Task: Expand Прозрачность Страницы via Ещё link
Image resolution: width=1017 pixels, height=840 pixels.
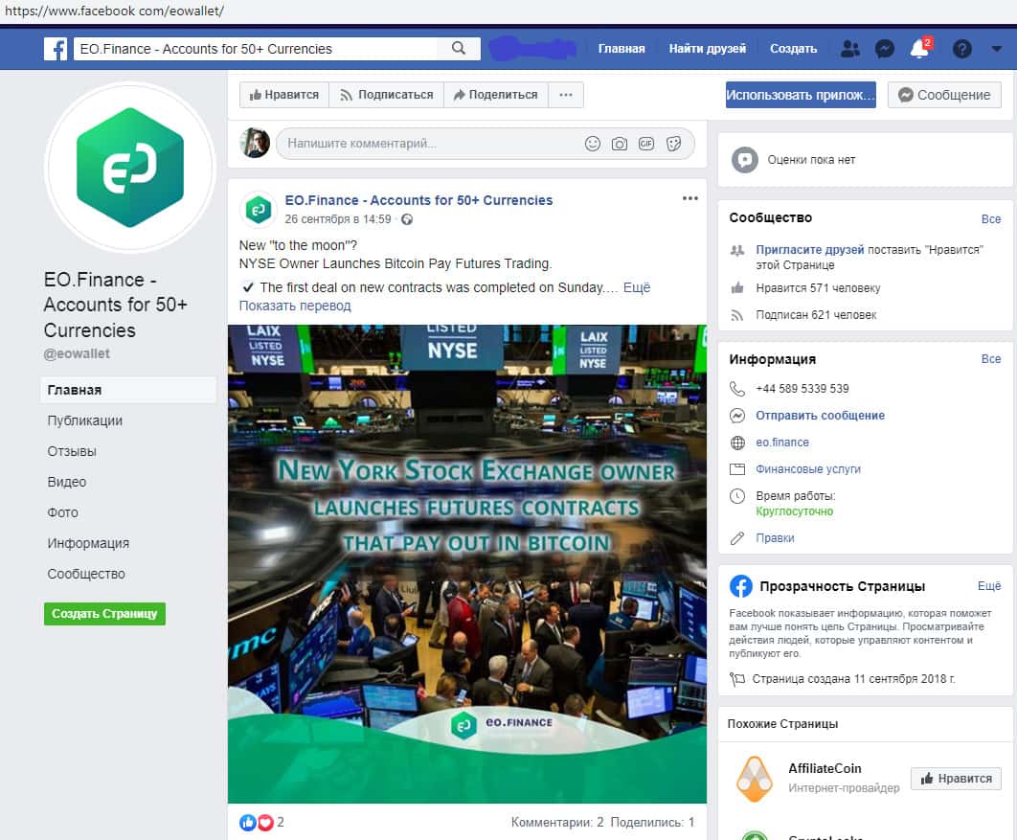Action: click(x=989, y=586)
